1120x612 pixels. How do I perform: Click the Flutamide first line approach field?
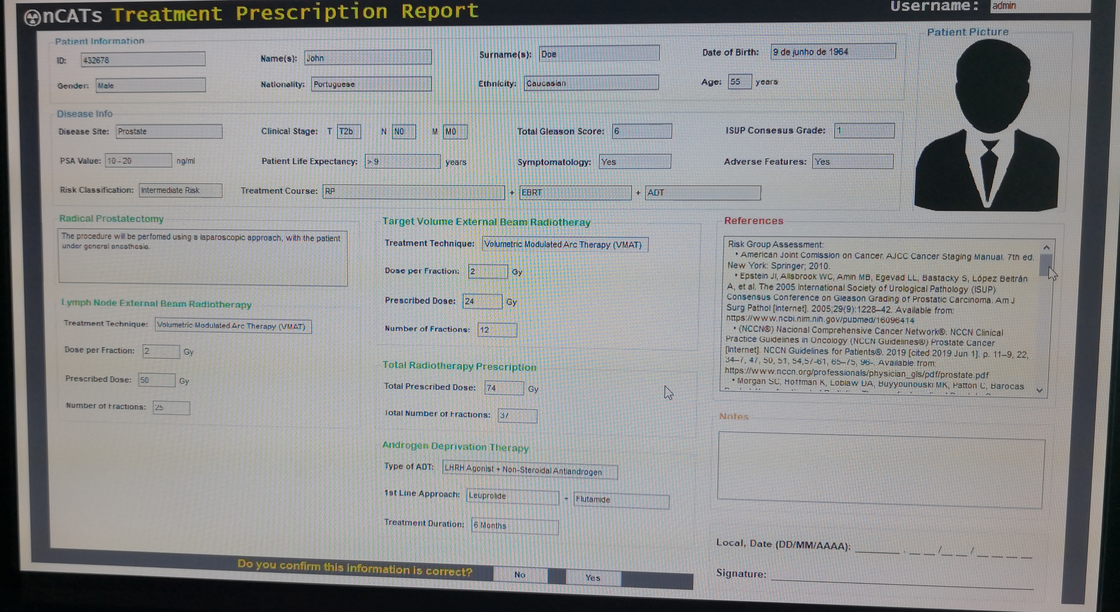[x=621, y=500]
